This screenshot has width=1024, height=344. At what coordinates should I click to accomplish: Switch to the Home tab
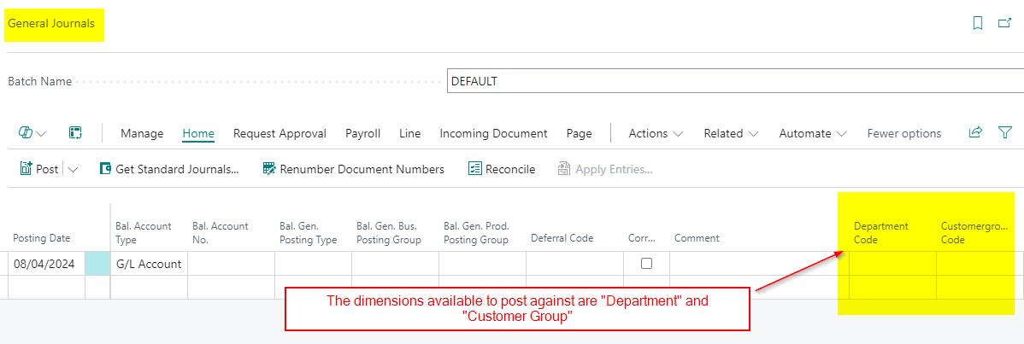click(x=198, y=133)
